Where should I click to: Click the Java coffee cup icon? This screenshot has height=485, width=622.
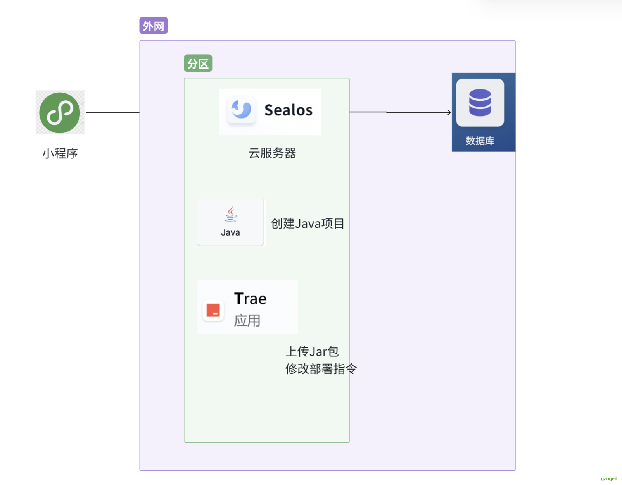point(231,214)
